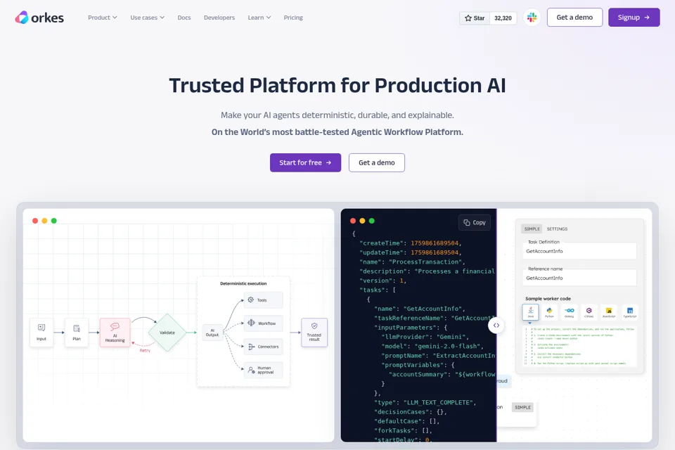Screen dimensions: 675x450
Task: Open the Slack community icon
Action: (532, 18)
